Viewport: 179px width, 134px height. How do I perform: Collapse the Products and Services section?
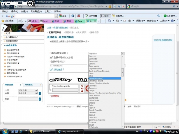tap(10, 45)
